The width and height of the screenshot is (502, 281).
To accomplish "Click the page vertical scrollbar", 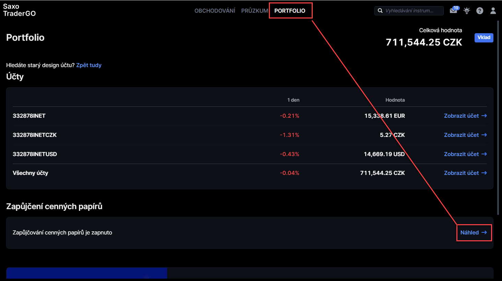I will click(x=498, y=116).
